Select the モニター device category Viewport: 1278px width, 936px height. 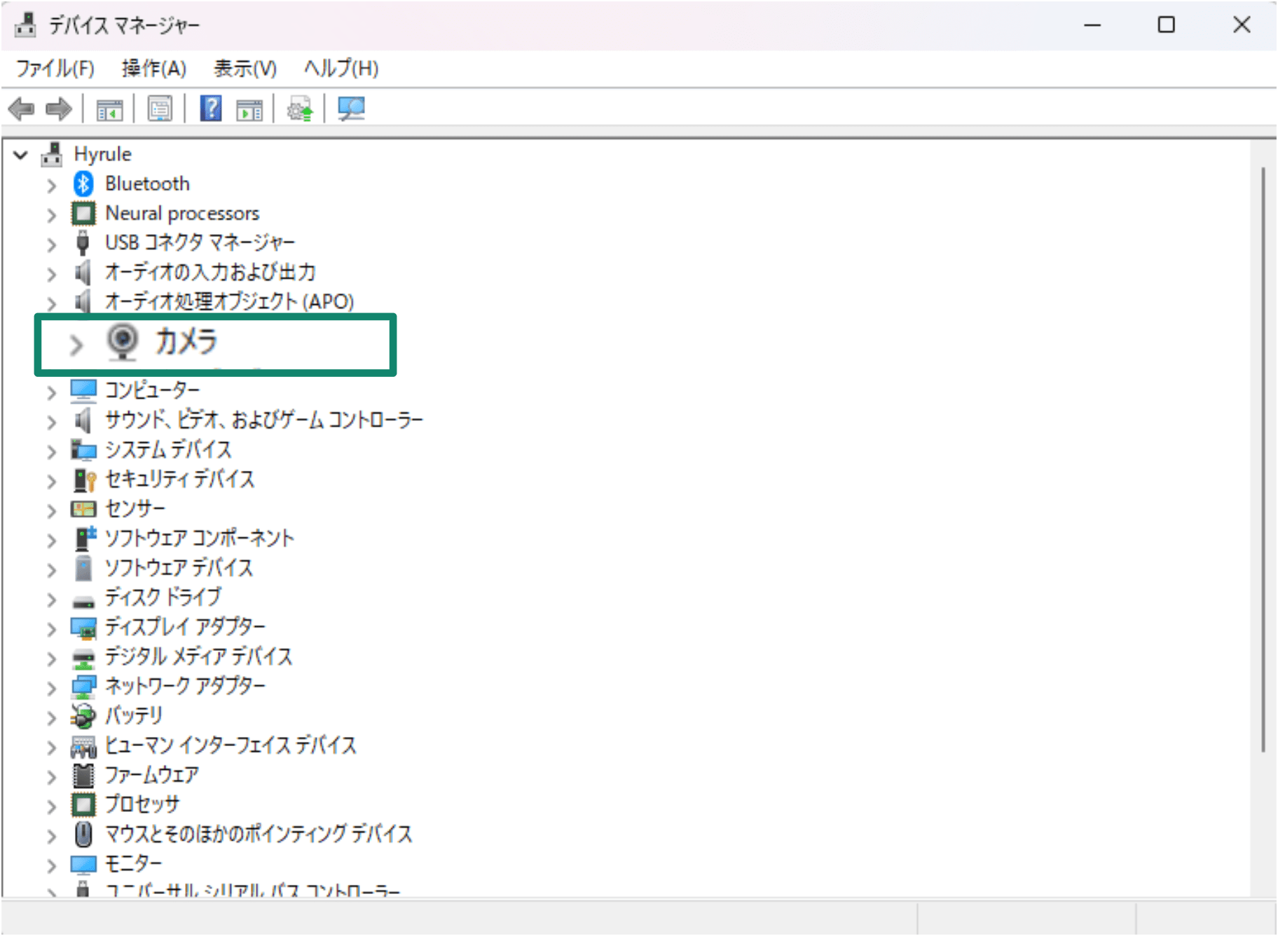coord(132,864)
